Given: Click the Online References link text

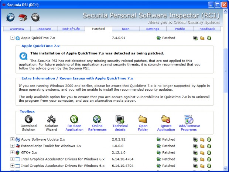Looking at the screenshot, I should click(x=97, y=128).
